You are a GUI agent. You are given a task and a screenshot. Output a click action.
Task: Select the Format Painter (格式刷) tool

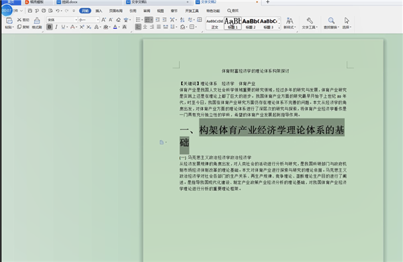(x=37, y=23)
